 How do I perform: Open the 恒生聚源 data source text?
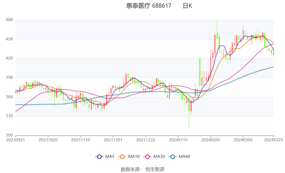click(155, 169)
